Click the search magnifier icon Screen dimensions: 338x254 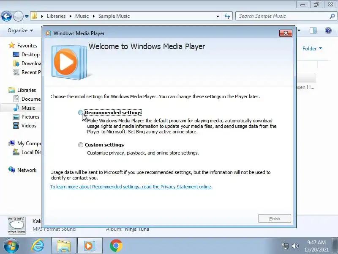[332, 16]
